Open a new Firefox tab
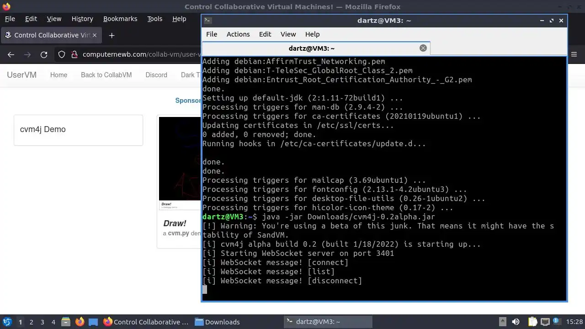Viewport: 585px width, 329px height. [x=112, y=35]
